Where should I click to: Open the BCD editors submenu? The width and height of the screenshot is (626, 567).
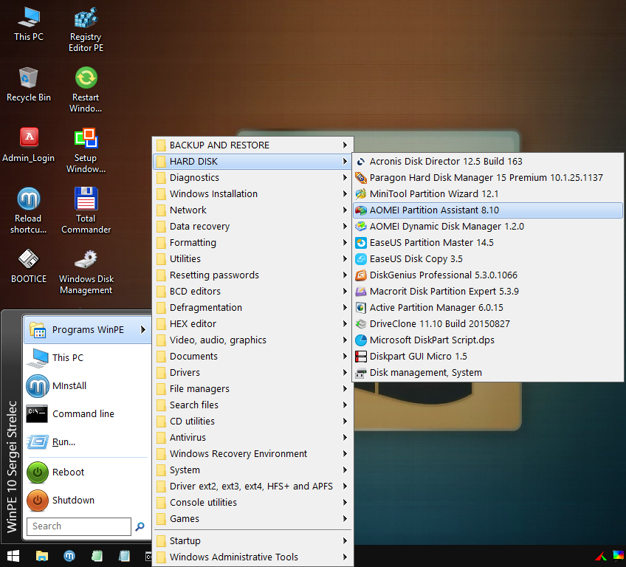(252, 291)
